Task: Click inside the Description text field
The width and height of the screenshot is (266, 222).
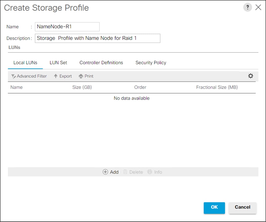Action: pos(97,38)
